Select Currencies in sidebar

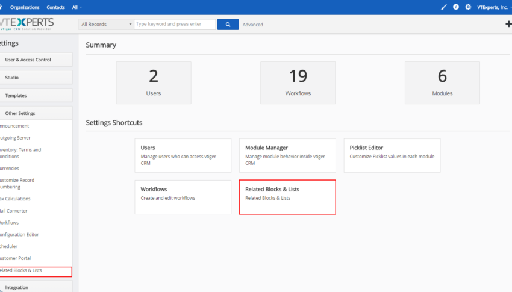[x=10, y=169]
